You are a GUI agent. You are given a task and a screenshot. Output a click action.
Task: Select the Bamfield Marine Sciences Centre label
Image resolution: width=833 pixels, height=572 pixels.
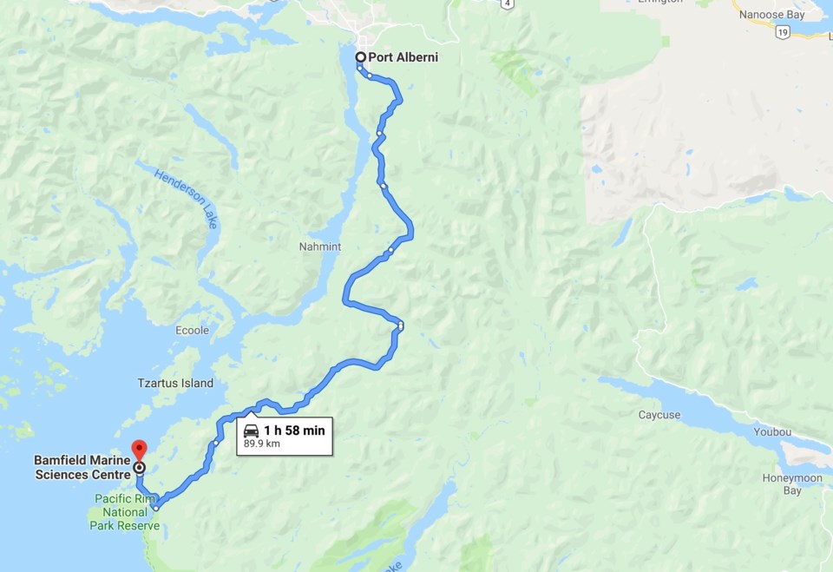pos(83,467)
